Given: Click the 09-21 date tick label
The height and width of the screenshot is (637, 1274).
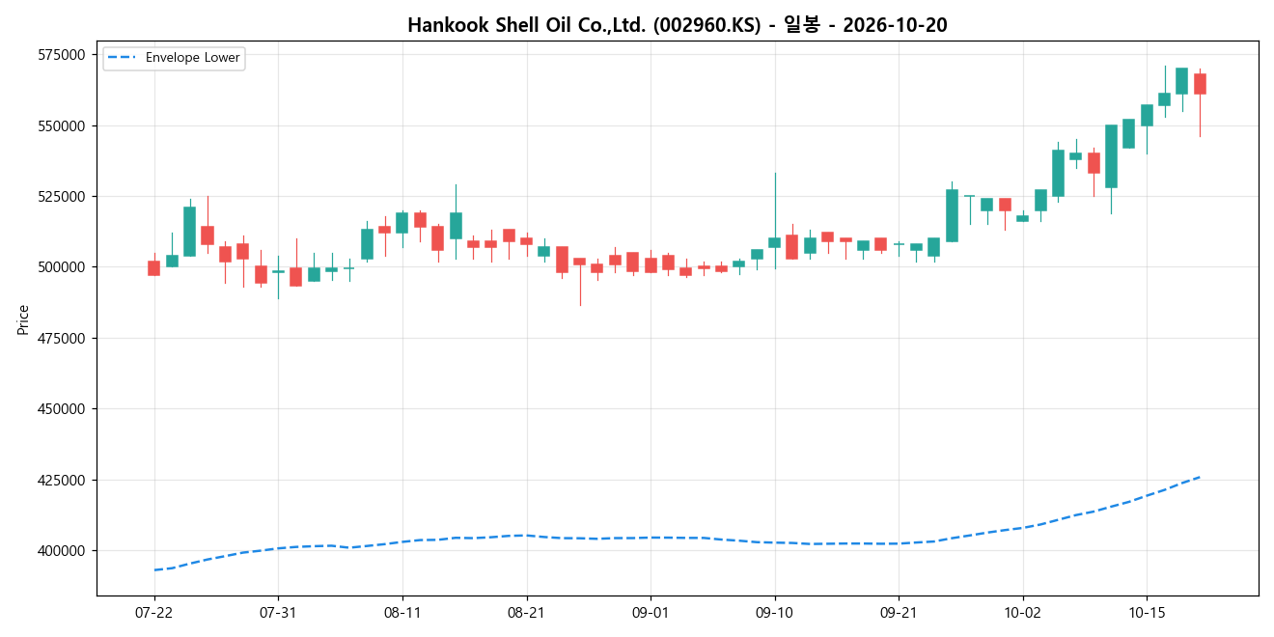Looking at the screenshot, I should pyautogui.click(x=898, y=612).
